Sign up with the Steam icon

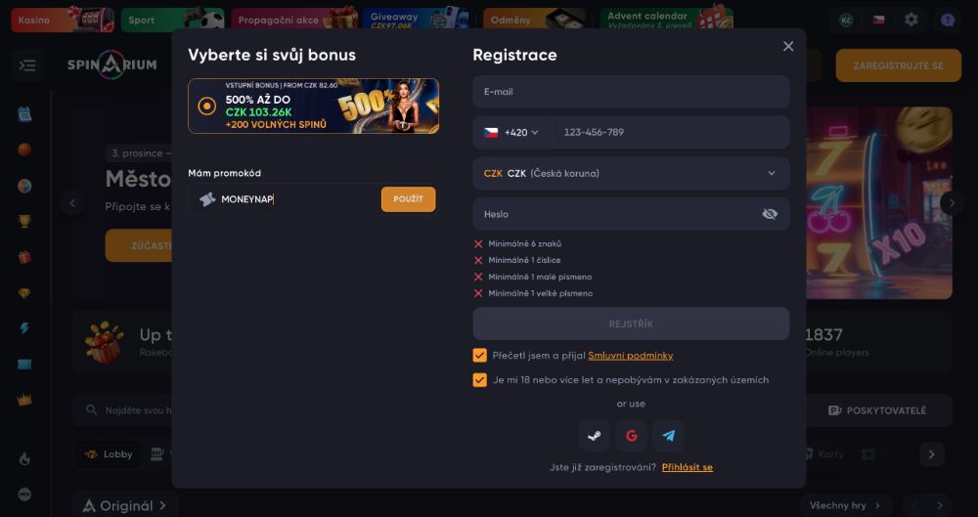[594, 436]
